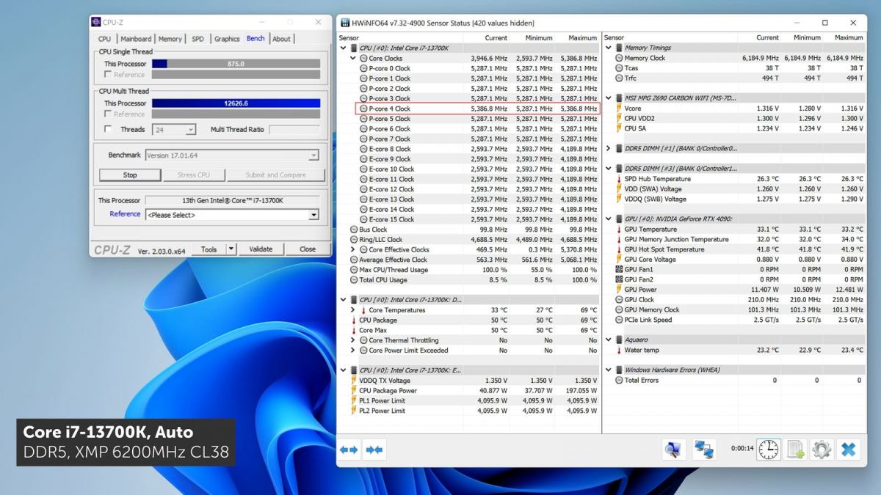
Task: Expand the DDR5 DIMM [#1] sensor group
Action: coord(608,148)
